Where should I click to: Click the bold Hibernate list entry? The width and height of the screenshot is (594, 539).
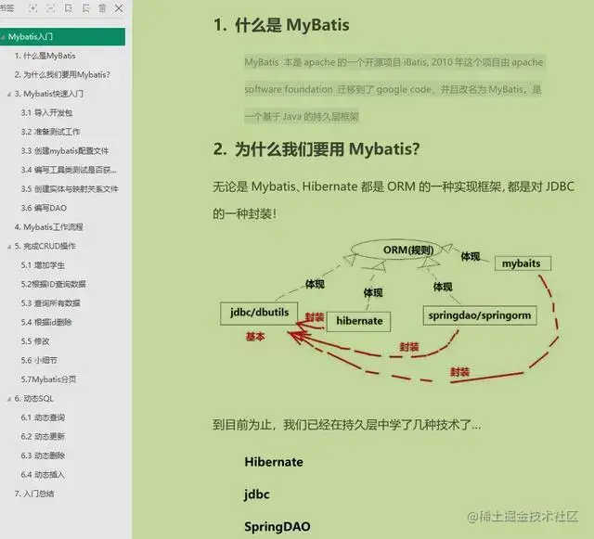(x=274, y=462)
